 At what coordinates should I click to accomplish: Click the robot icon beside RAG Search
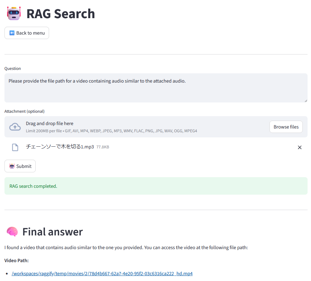tap(14, 13)
